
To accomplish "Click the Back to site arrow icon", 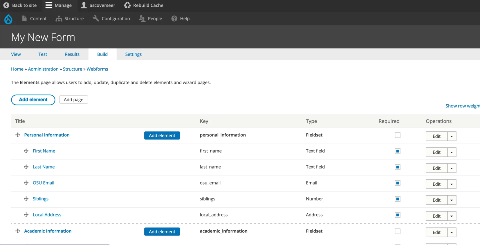I will (x=6, y=5).
